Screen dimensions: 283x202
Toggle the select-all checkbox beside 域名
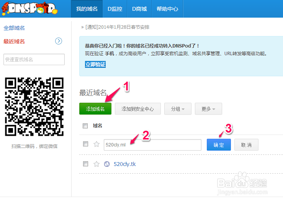coord(85,126)
